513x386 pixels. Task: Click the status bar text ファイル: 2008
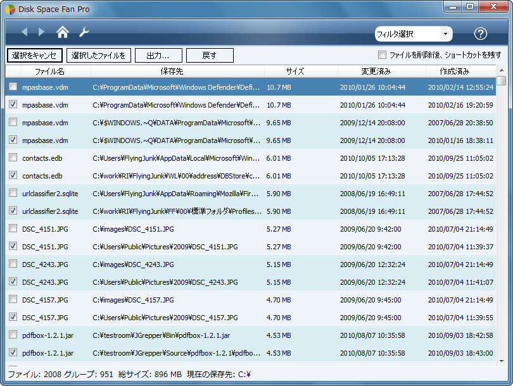coord(34,374)
